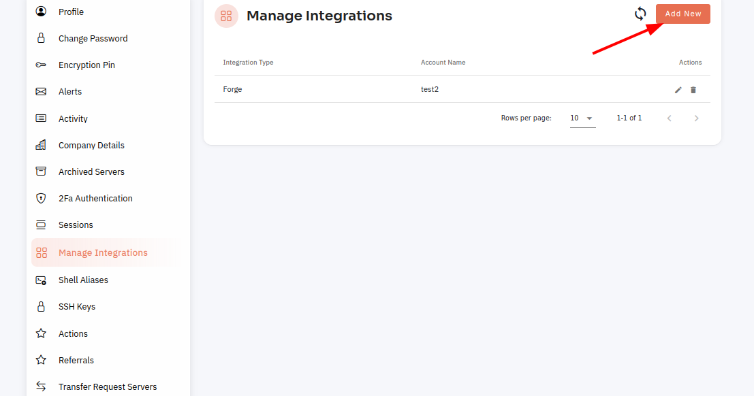754x396 pixels.
Task: Click the Profile user icon
Action: click(x=42, y=11)
